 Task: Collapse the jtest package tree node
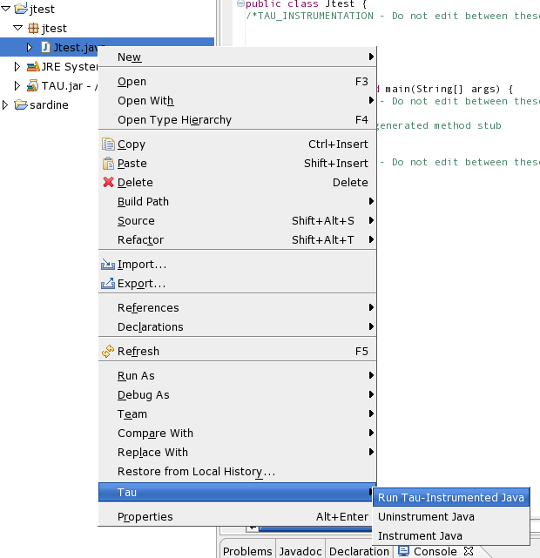(x=17, y=28)
